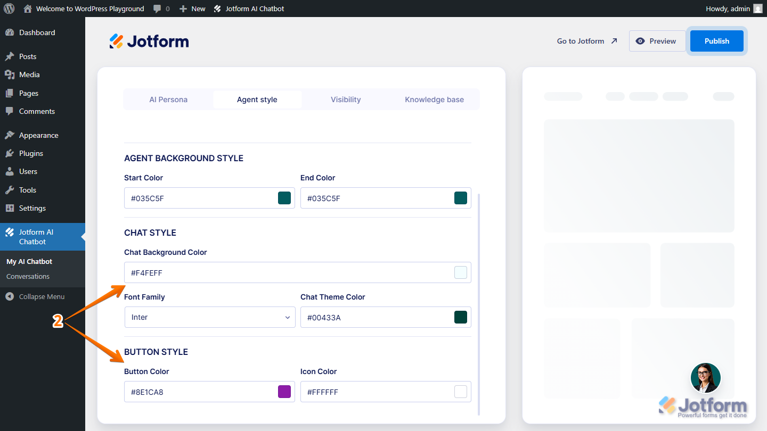Open the WordPress logo menu
The height and width of the screenshot is (431, 767).
point(9,9)
